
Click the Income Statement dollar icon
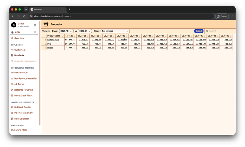point(12,113)
